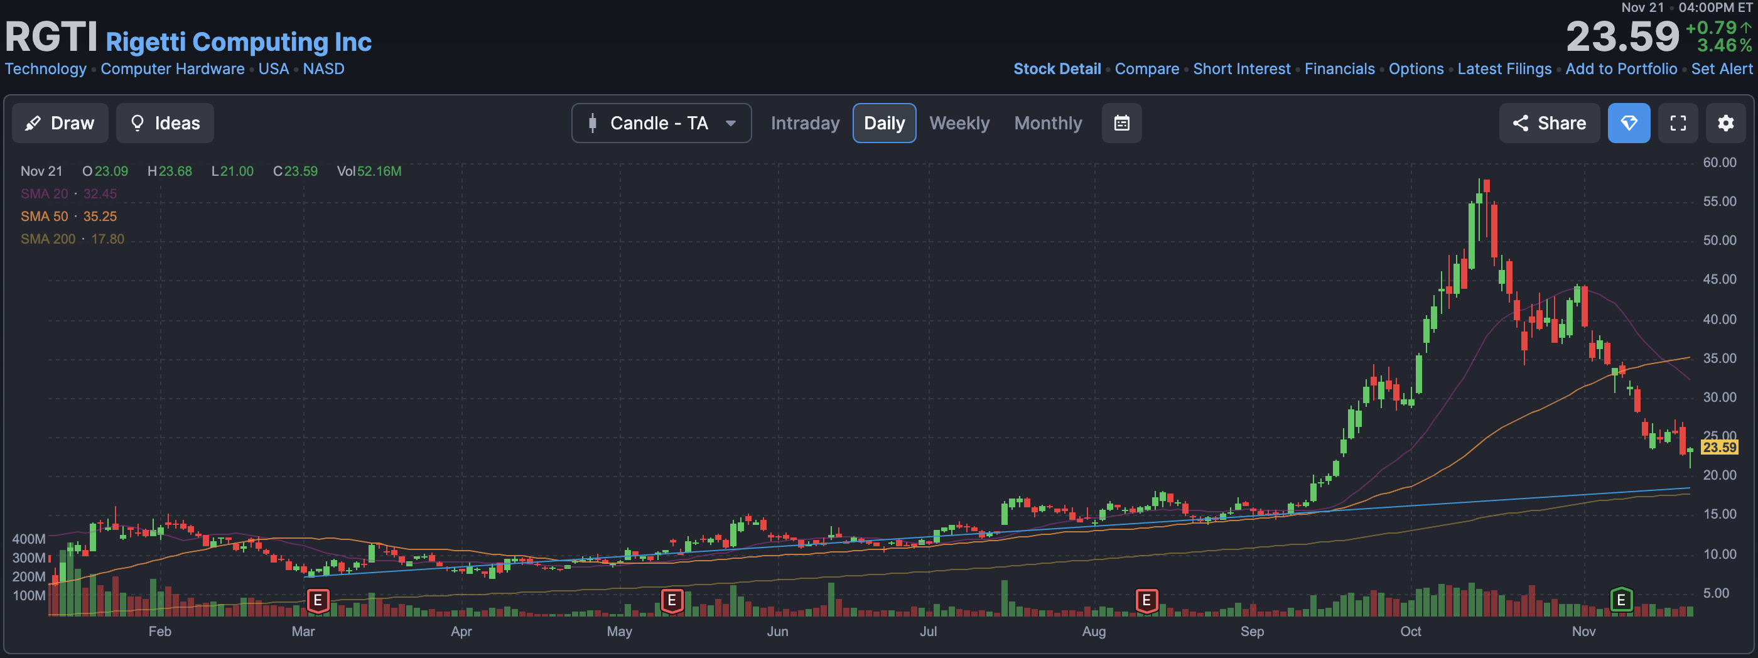Click Add to Portfolio link
The width and height of the screenshot is (1758, 658).
click(1621, 69)
